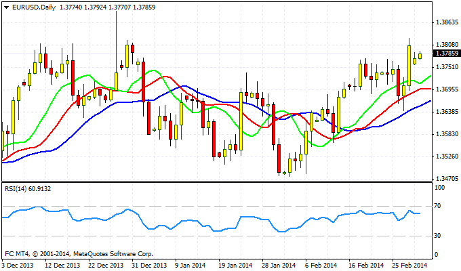Click price level 1.35260 on the axis

(x=447, y=156)
